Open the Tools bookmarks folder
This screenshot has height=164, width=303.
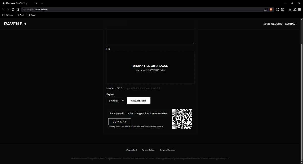pyautogui.click(x=31, y=15)
